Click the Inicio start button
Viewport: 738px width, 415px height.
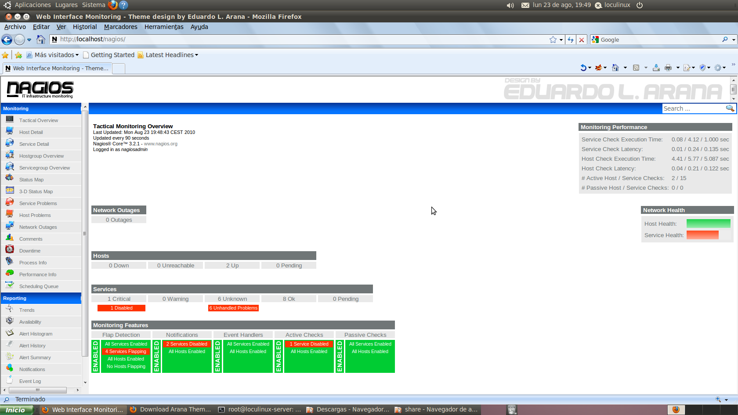point(17,410)
